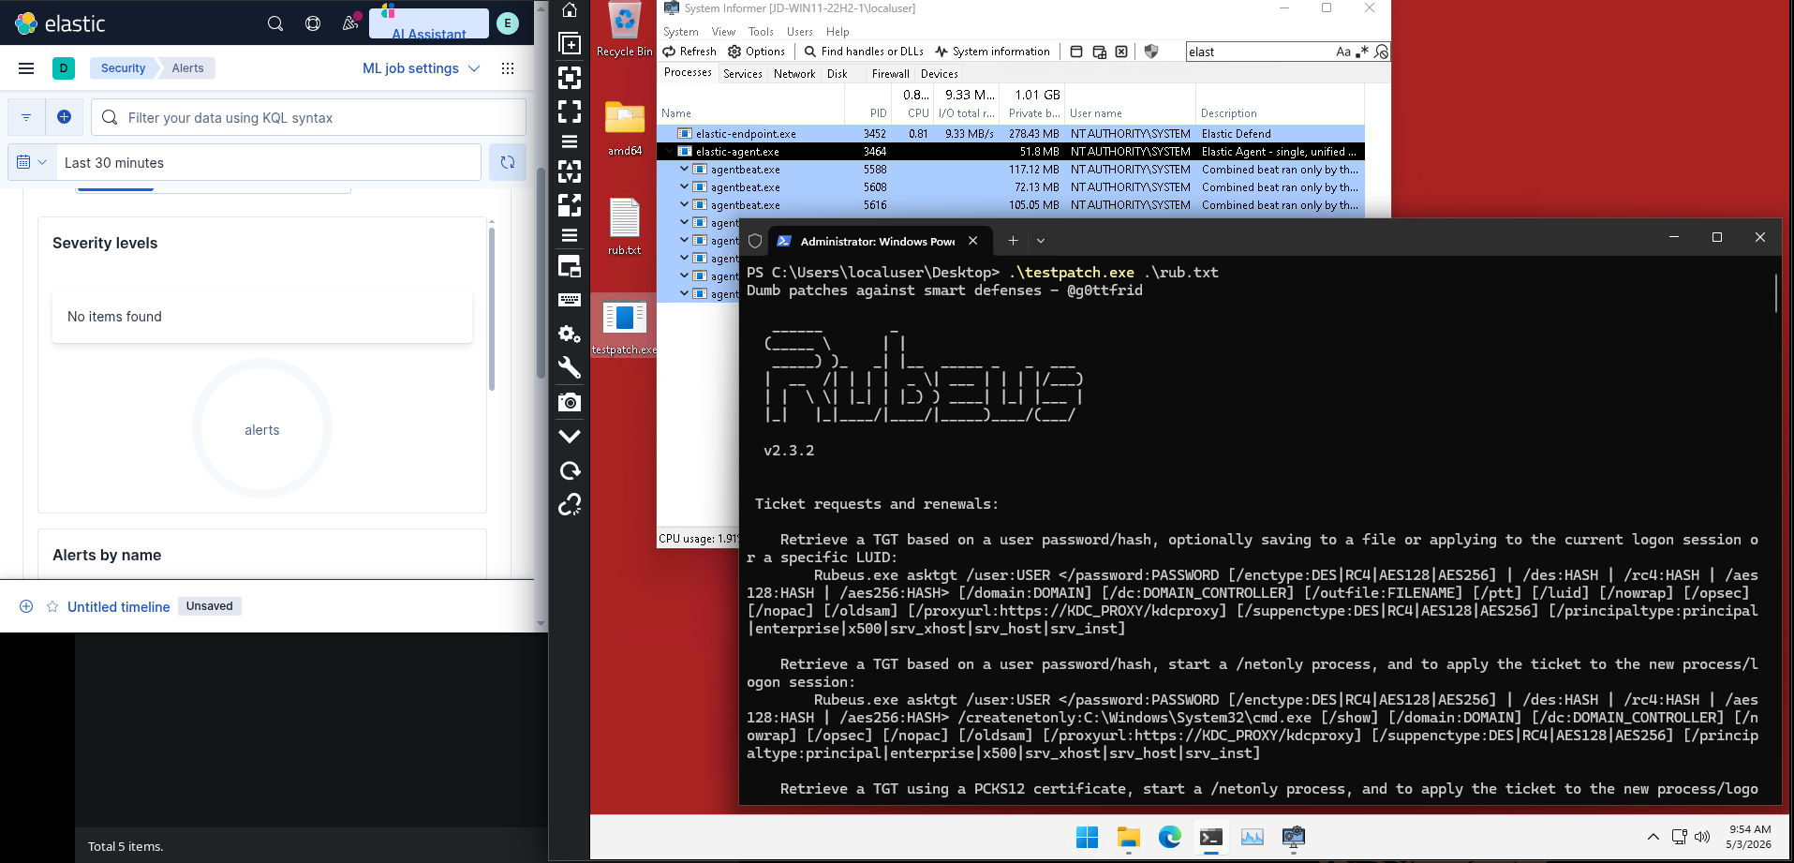
Task: Toggle the rightmost search filter icon after regex
Action: [x=1381, y=52]
